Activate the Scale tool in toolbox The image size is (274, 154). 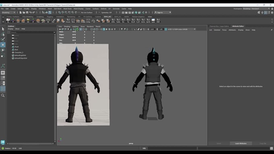pos(3,55)
